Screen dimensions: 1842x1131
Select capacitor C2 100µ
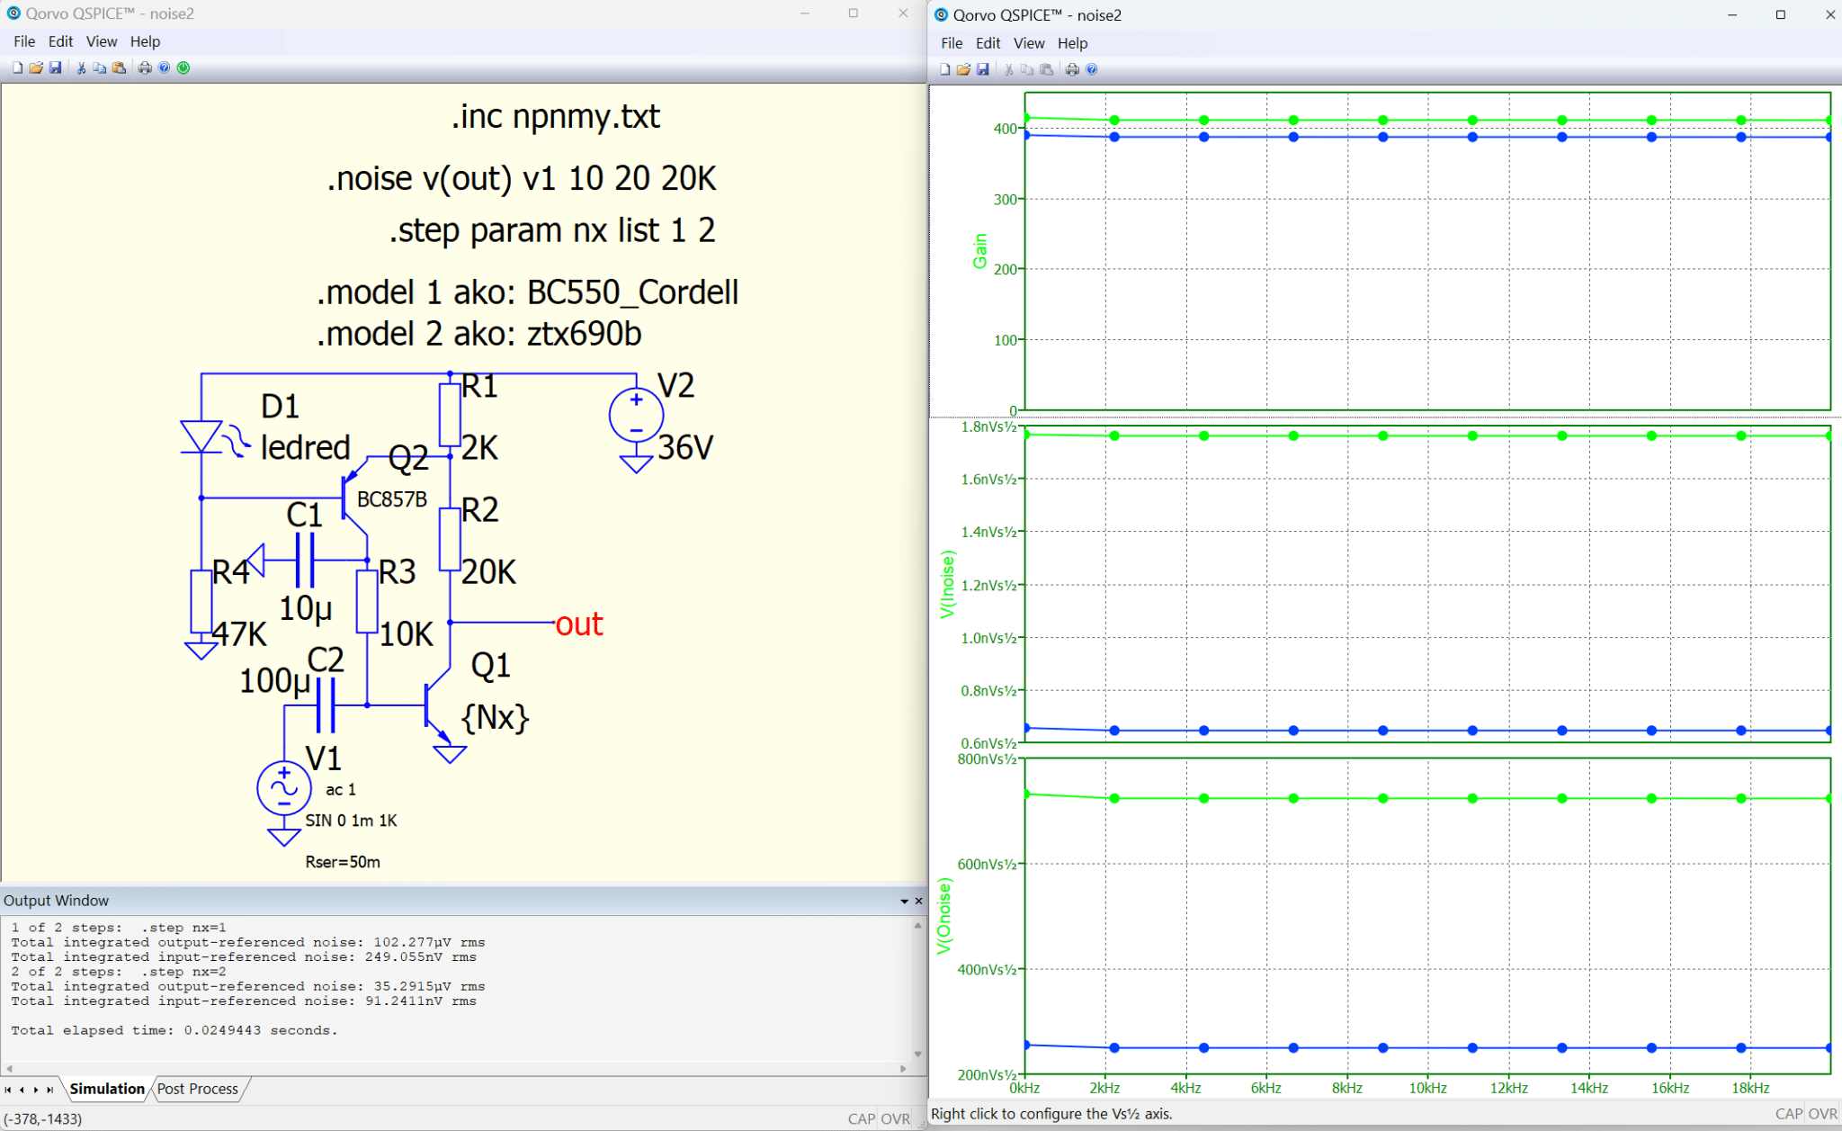[x=326, y=705]
